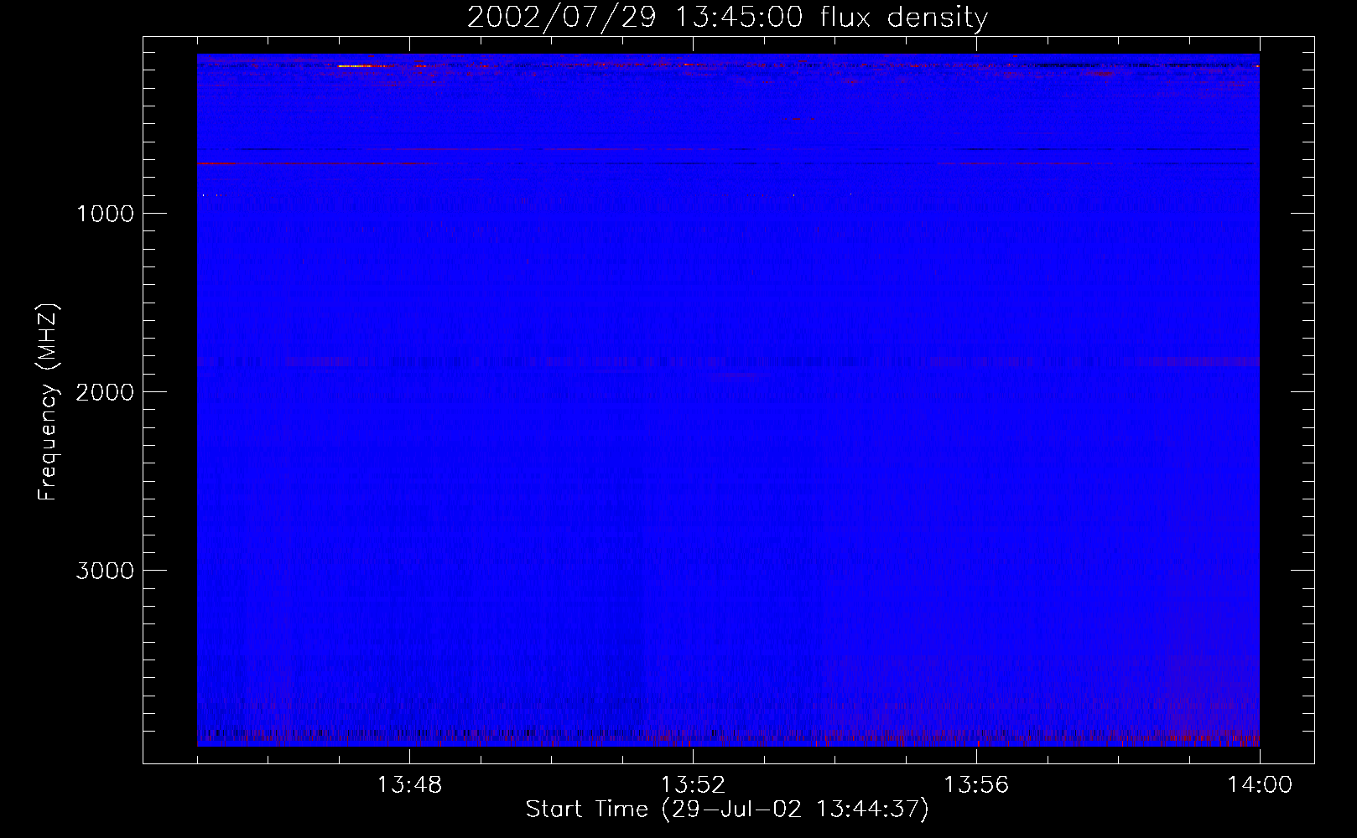Viewport: 1357px width, 838px height.
Task: Select the 3000 frequency tick label
Action: [x=105, y=571]
